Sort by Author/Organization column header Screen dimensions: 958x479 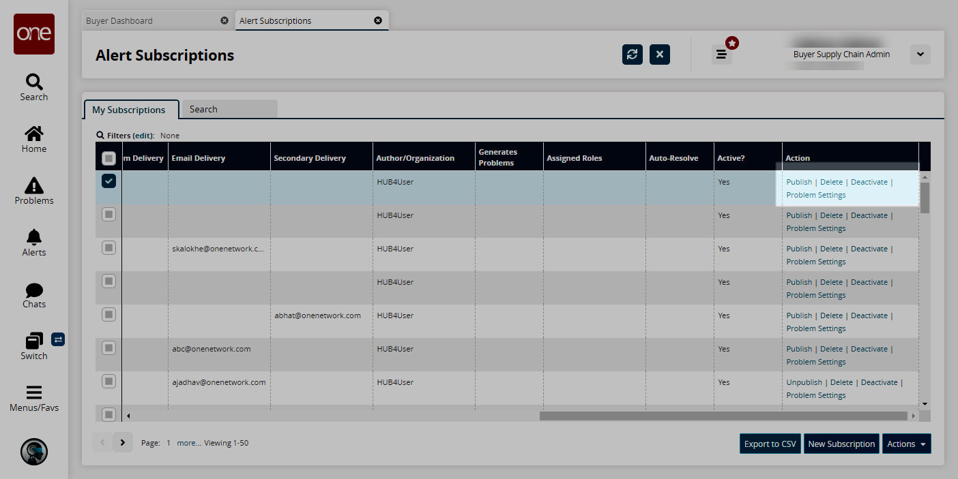(424, 157)
